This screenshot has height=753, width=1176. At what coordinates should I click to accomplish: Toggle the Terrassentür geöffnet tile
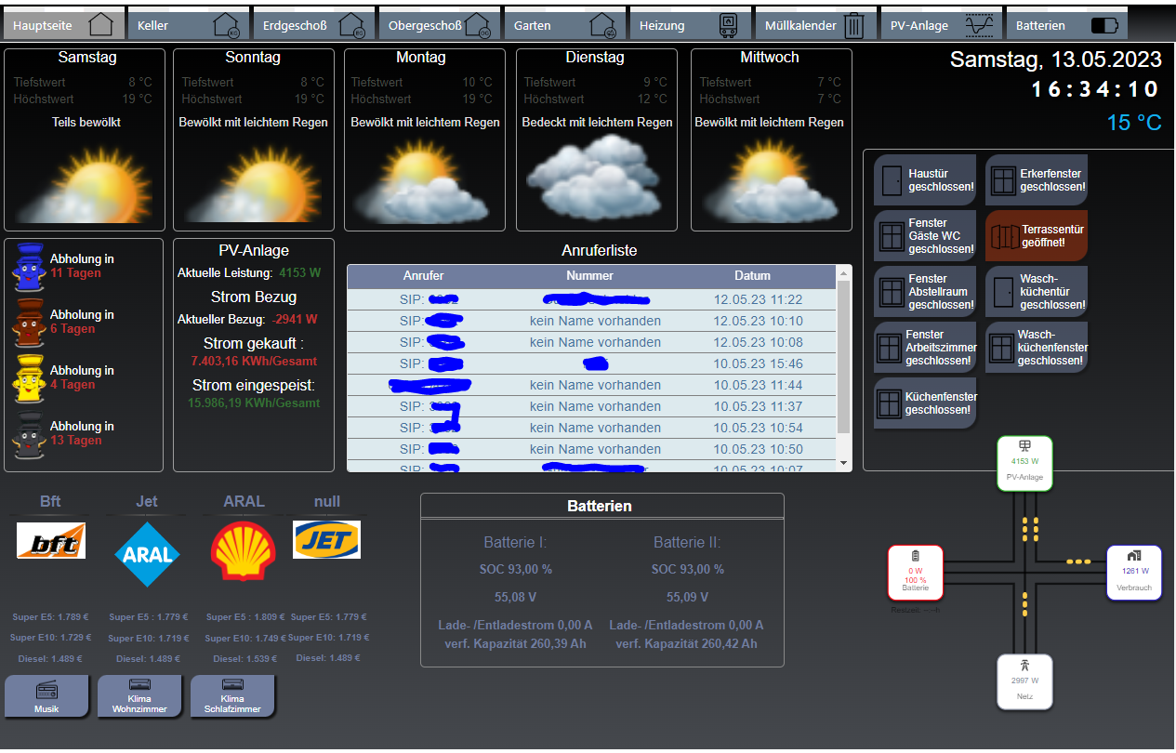pyautogui.click(x=1036, y=235)
